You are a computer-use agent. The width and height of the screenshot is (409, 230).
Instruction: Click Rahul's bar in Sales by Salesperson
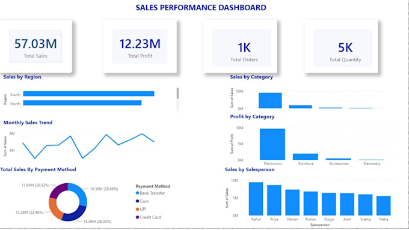pyautogui.click(x=256, y=199)
